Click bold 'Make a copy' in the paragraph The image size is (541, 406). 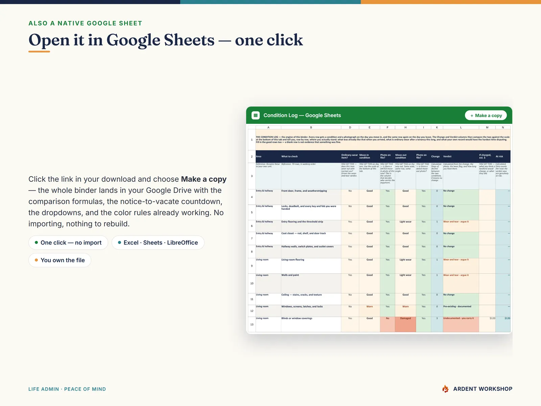[x=204, y=179]
